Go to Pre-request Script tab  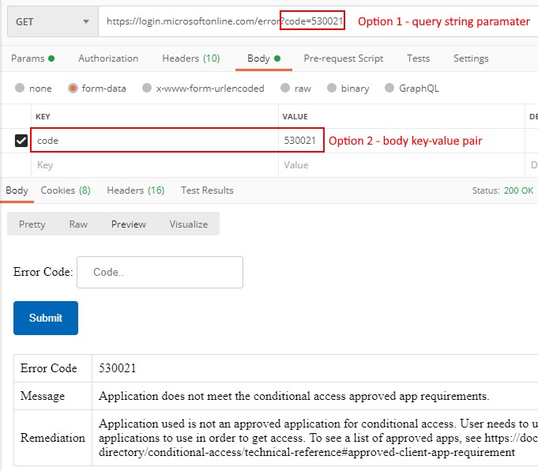(x=343, y=58)
